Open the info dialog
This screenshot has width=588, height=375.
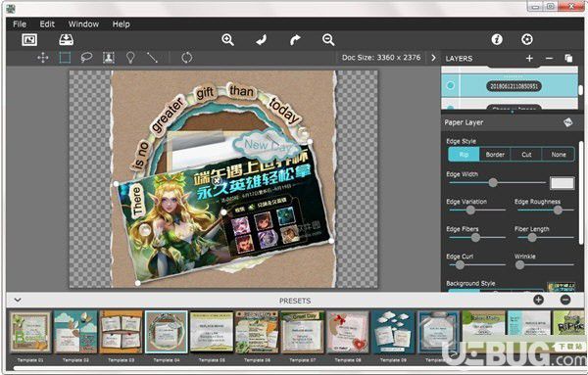tap(497, 39)
